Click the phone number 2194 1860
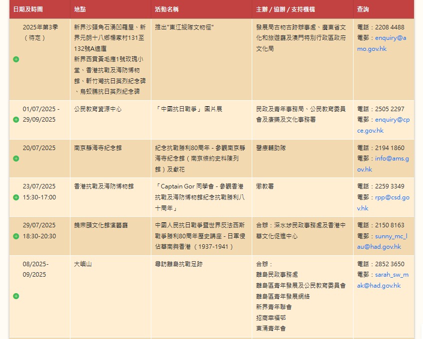Image resolution: width=423 pixels, height=339 pixels. coord(390,148)
